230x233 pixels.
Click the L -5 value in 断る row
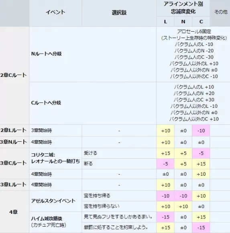coord(165,164)
